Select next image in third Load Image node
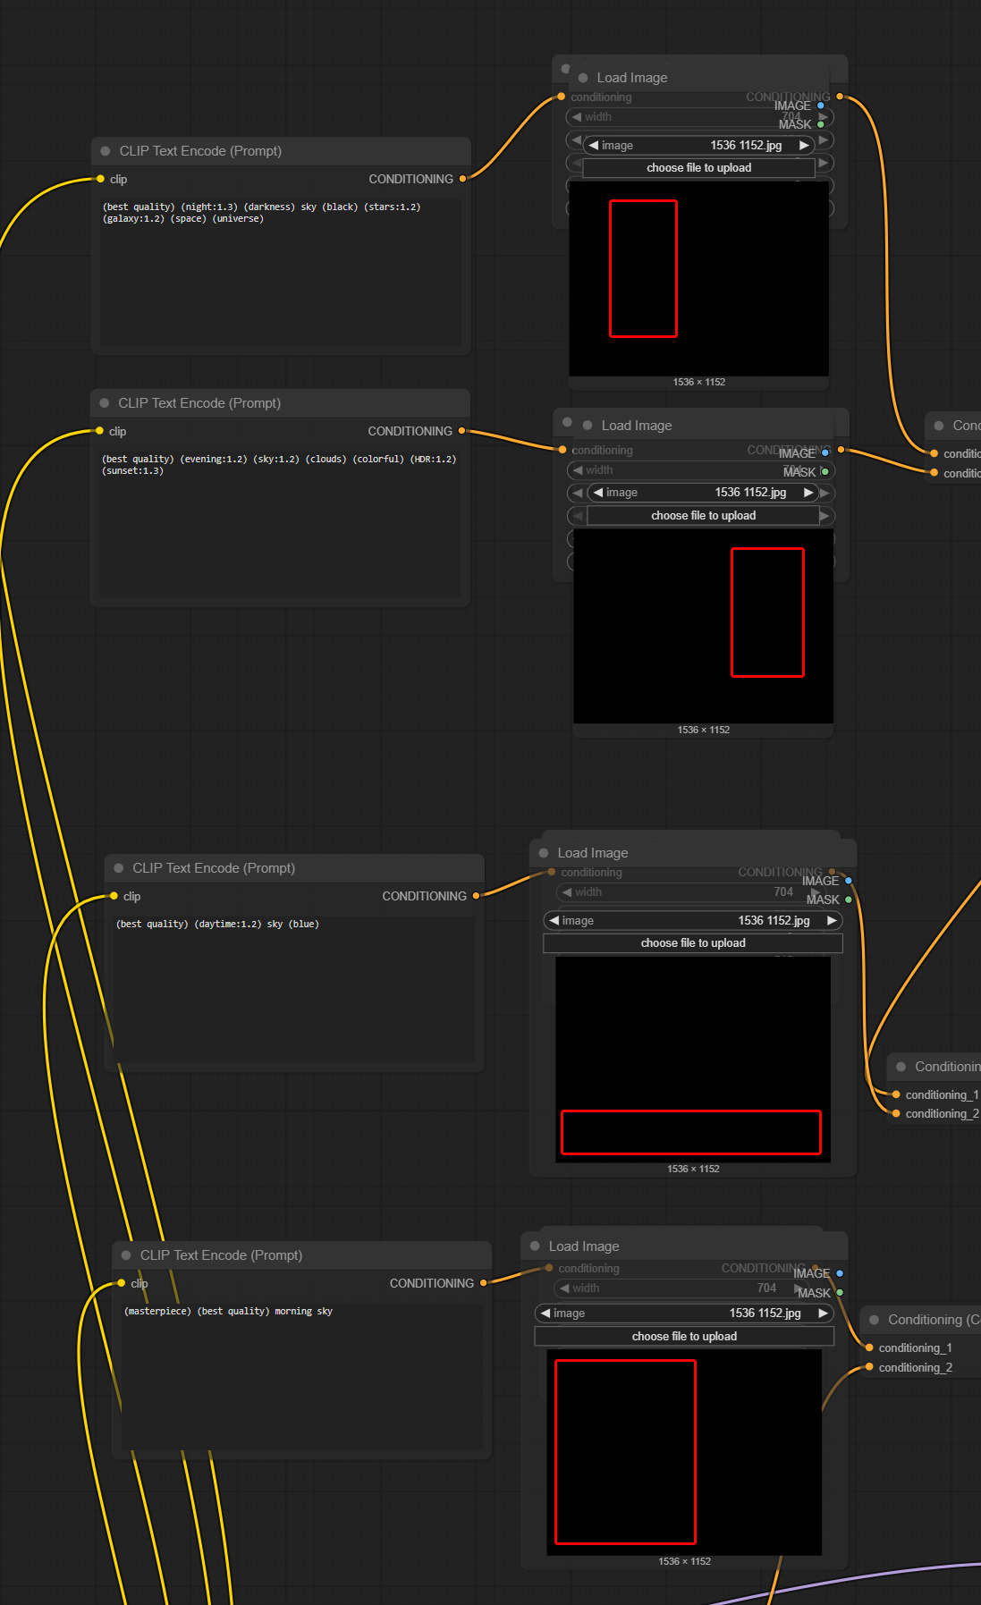Screen dimensions: 981x1605 pyautogui.click(x=832, y=921)
